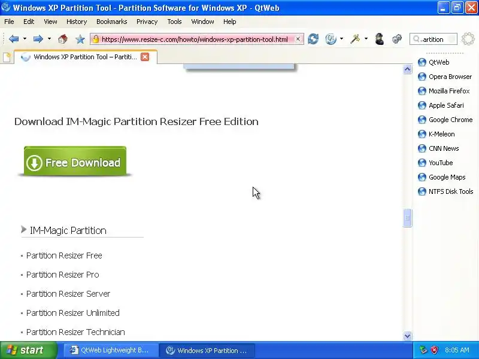Open the NTFS Disk Tools bookmark
479x359 pixels.
(445, 191)
